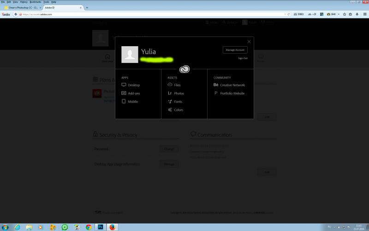Open the Fonts icon under Assets
Viewport: 369px width, 231px height.
click(170, 101)
